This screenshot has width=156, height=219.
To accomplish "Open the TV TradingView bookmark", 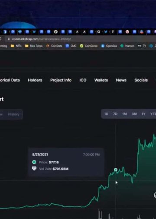I will pyautogui.click(x=142, y=46).
